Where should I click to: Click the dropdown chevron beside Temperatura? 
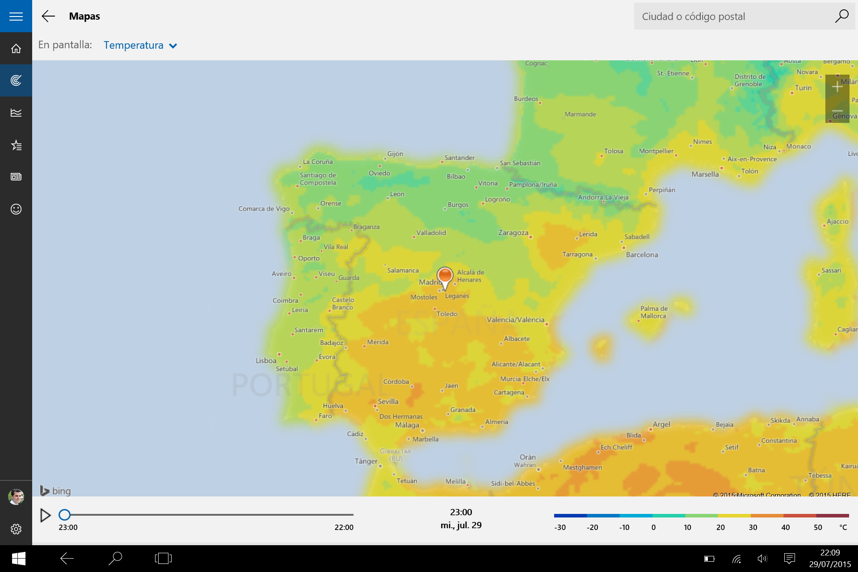coord(173,46)
